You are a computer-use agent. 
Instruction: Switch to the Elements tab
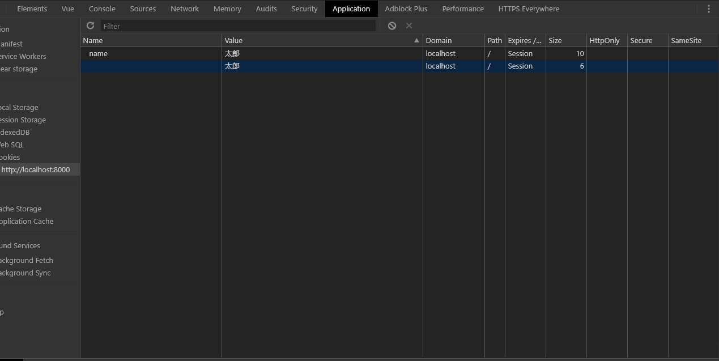tap(32, 9)
